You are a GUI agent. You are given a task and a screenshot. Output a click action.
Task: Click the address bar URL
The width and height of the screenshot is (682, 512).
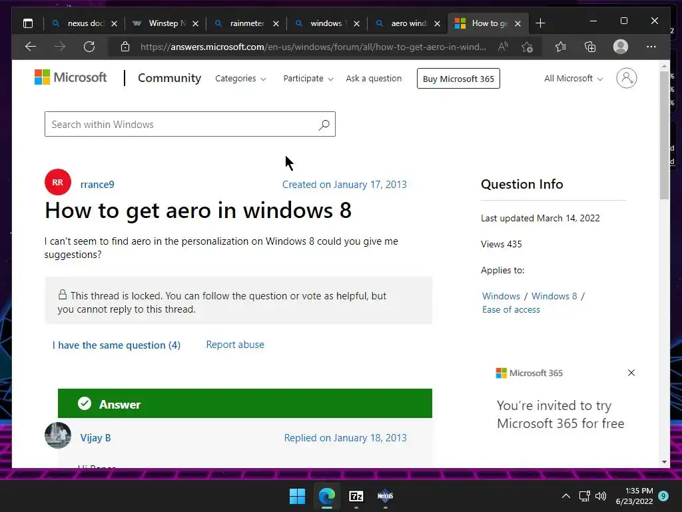313,47
